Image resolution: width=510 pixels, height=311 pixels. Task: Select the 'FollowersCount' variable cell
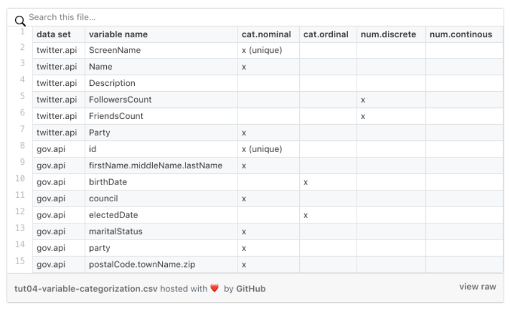(x=120, y=100)
